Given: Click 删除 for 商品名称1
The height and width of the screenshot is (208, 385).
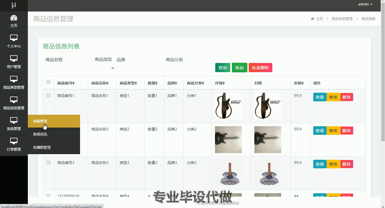Looking at the screenshot, I should click(347, 97).
